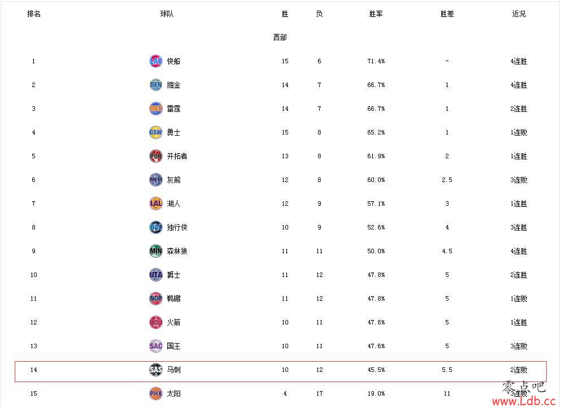Click the POR Trail Blazers logo

(155, 156)
